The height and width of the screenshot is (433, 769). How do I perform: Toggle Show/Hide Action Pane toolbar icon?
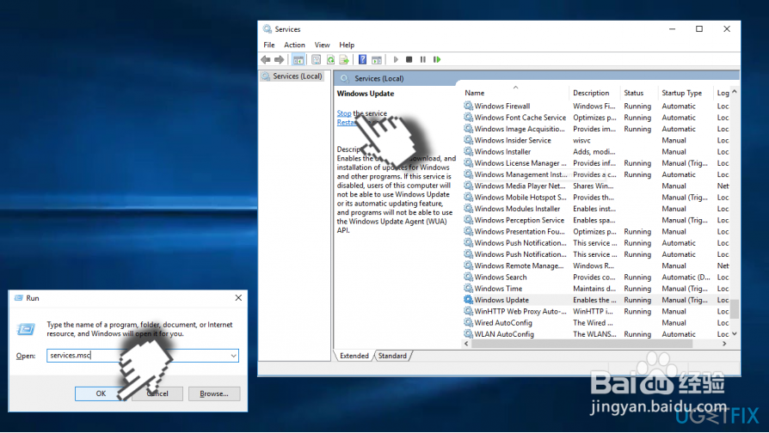point(377,60)
